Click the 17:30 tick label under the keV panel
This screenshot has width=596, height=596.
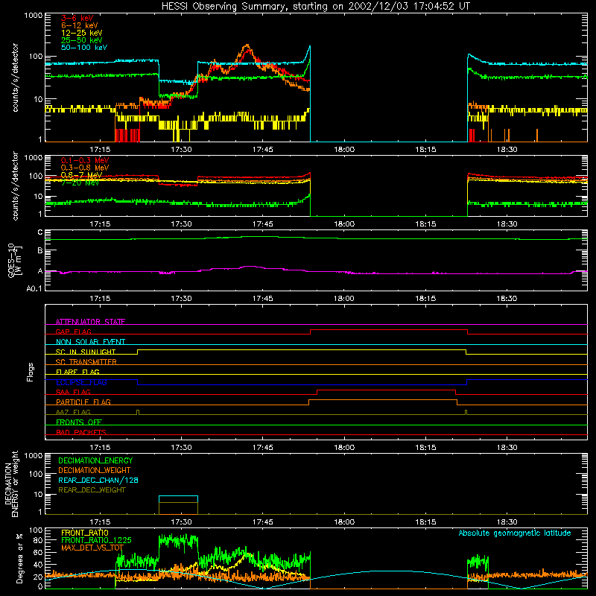(x=181, y=150)
